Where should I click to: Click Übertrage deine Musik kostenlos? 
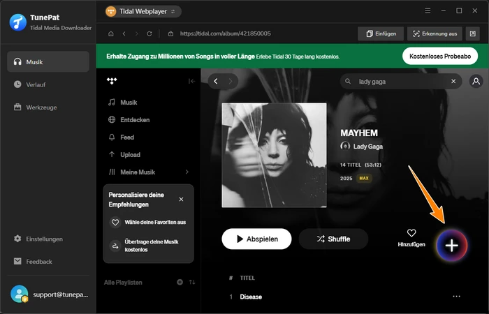(x=148, y=246)
